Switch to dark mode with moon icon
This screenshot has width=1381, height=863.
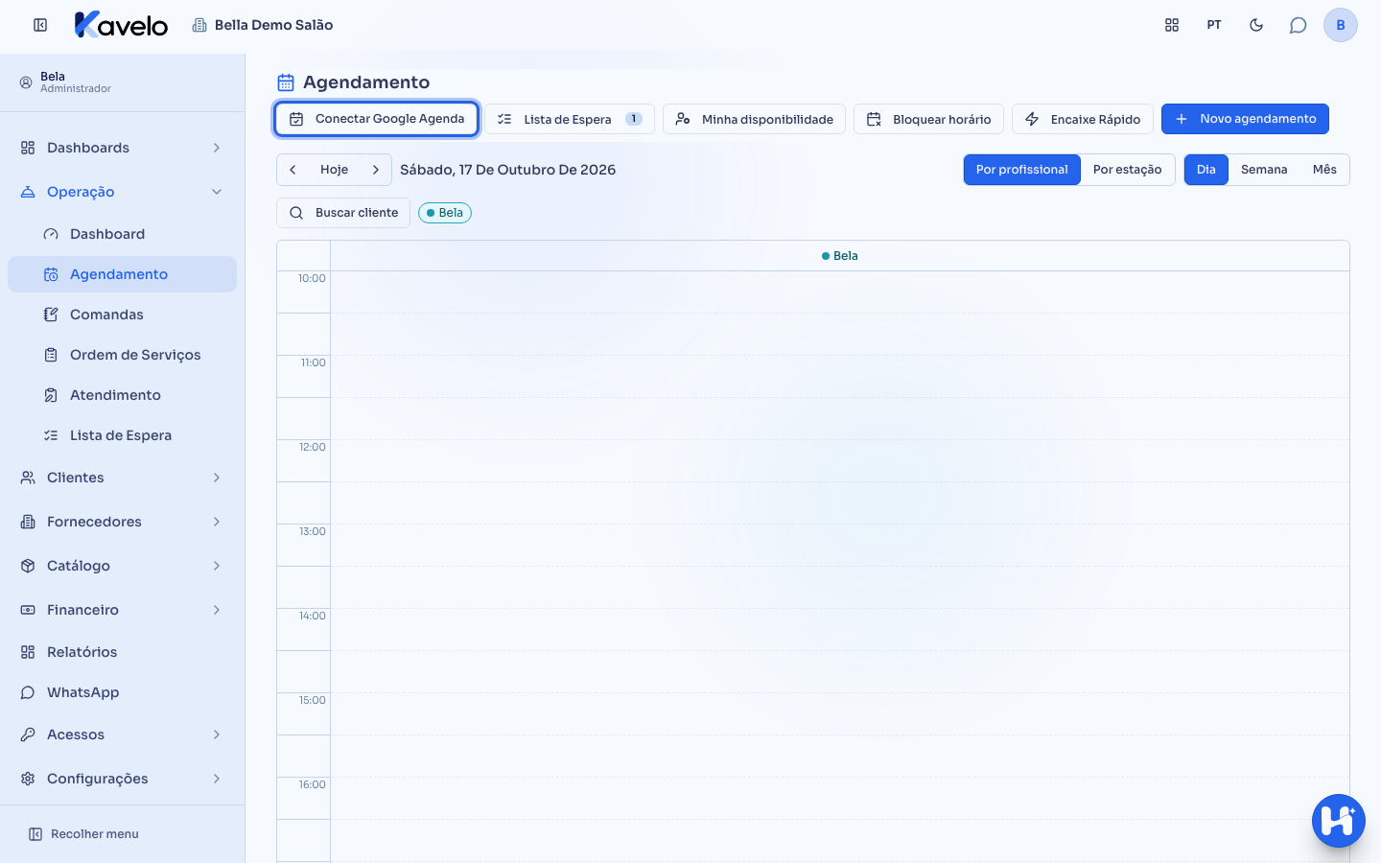(1256, 25)
